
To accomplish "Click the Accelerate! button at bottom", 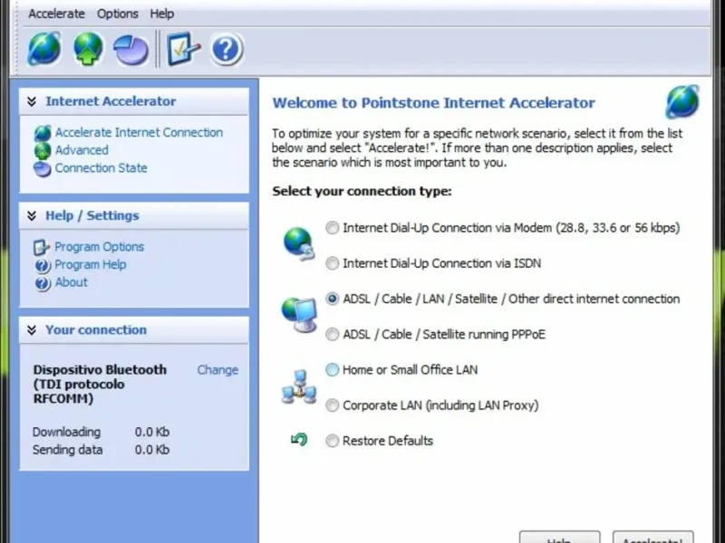I will [x=652, y=538].
